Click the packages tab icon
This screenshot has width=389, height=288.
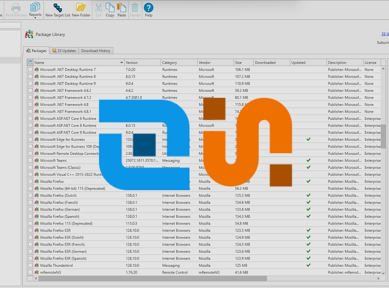(x=28, y=50)
